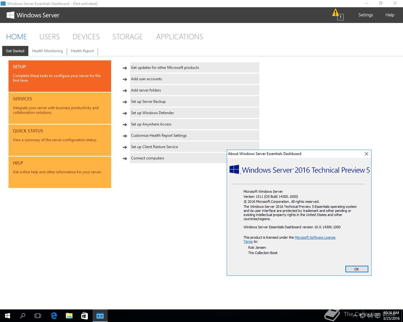403x322 pixels.
Task: Open the Store from taskbar
Action: (84, 316)
